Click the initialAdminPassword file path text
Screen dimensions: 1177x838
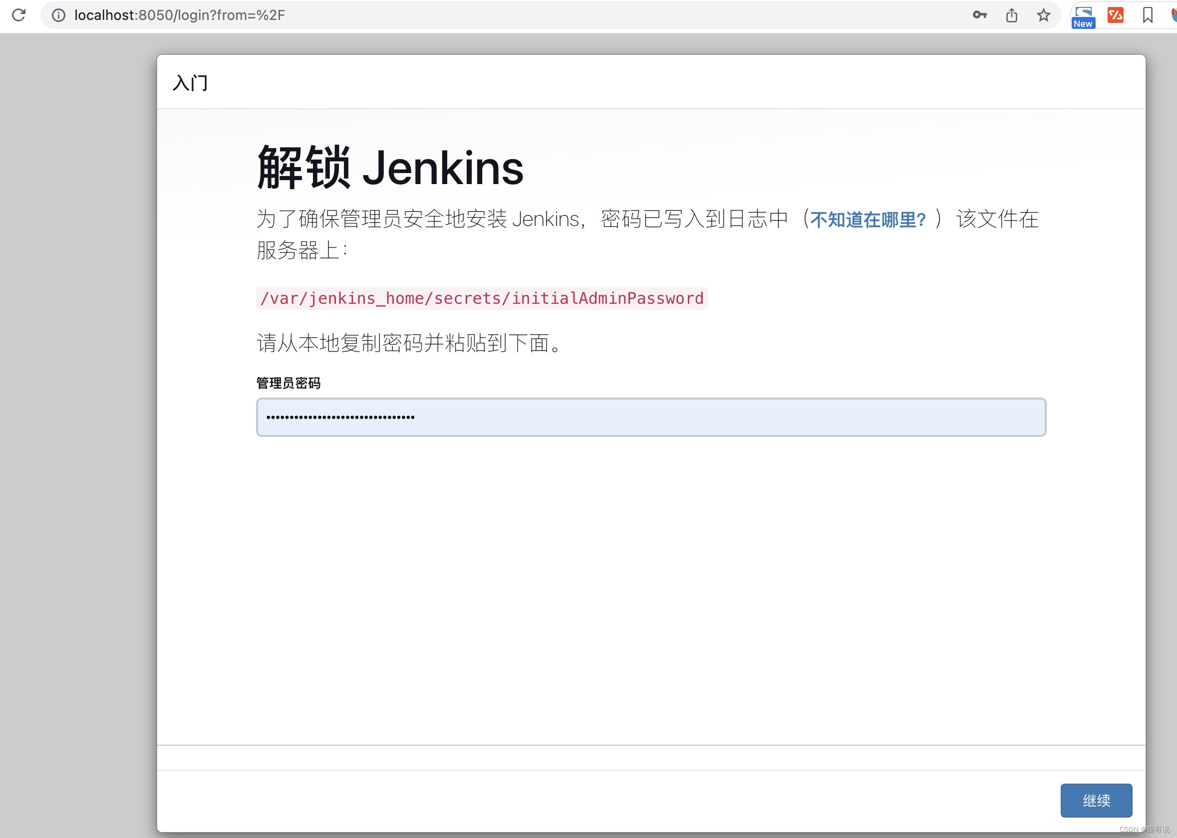(x=482, y=298)
